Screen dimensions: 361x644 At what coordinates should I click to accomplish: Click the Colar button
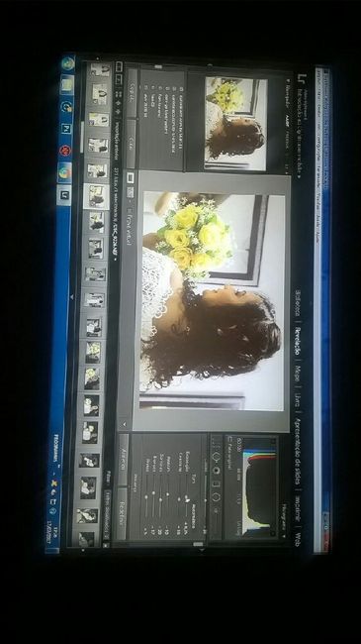click(132, 144)
